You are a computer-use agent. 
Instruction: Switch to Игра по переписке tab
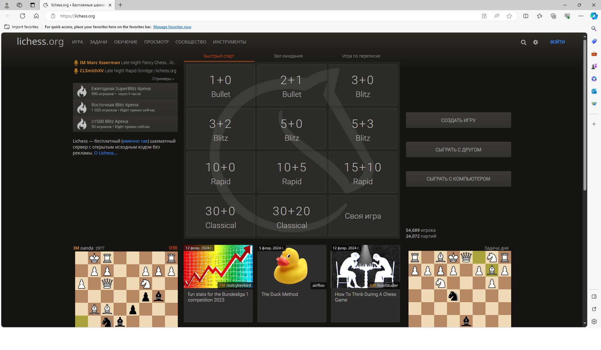[x=361, y=56]
